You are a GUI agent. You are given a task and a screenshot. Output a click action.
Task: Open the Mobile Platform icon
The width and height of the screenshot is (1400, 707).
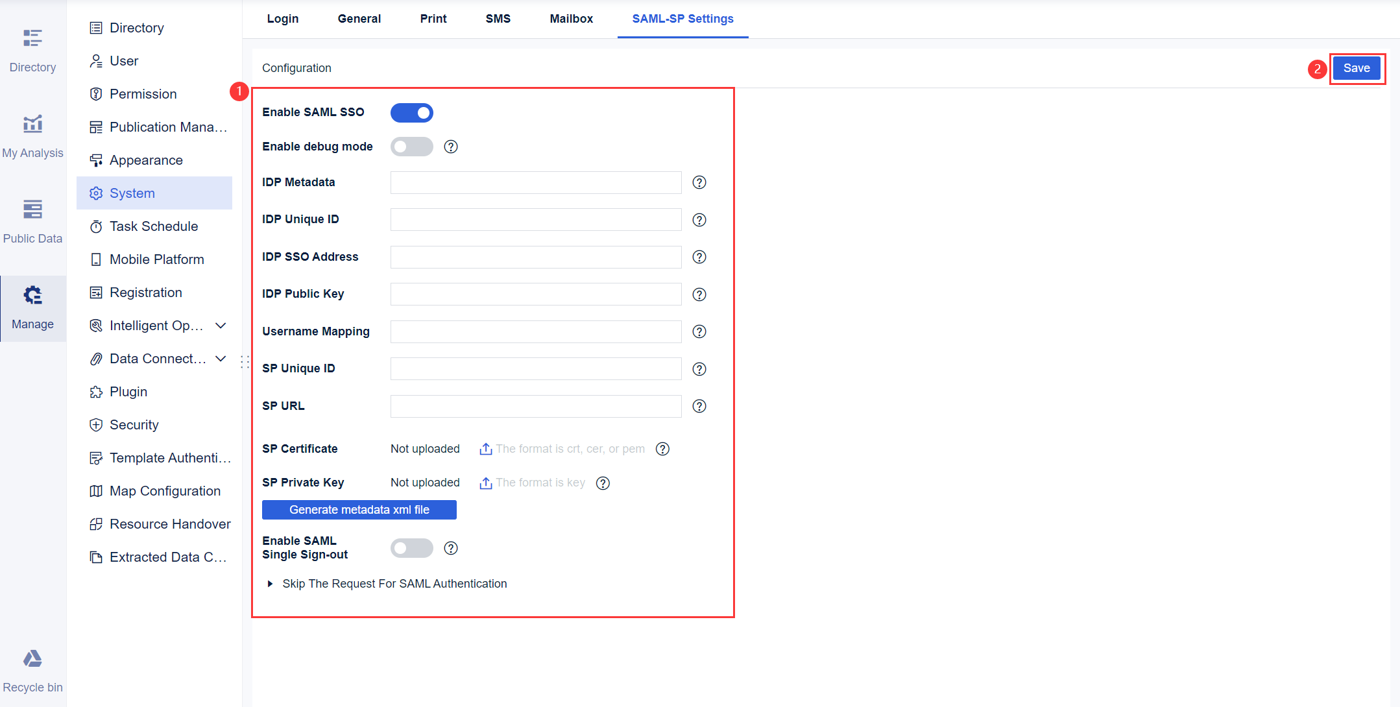click(x=96, y=259)
